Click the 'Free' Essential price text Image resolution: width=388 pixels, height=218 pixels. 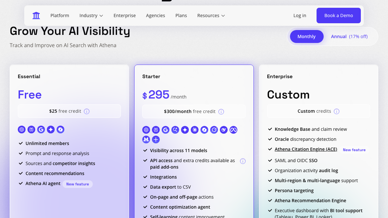pos(30,95)
